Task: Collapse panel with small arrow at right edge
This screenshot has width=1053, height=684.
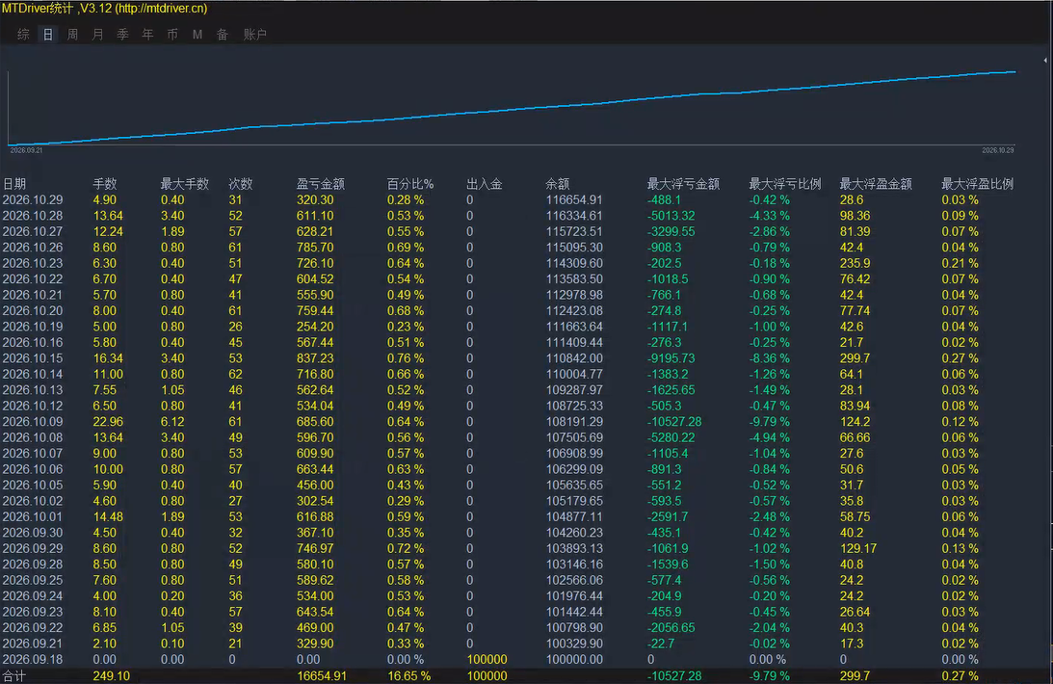Action: [x=1045, y=61]
